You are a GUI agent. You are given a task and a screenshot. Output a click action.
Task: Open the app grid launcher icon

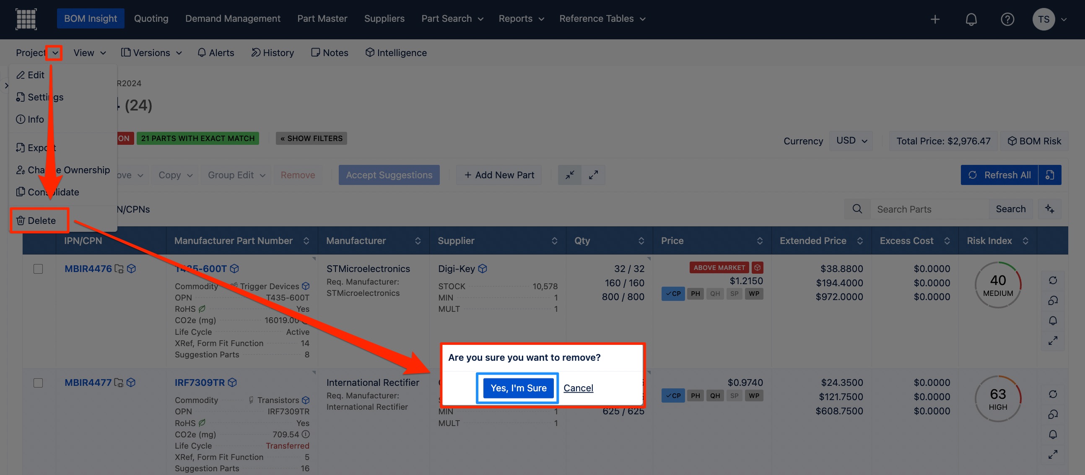coord(26,19)
